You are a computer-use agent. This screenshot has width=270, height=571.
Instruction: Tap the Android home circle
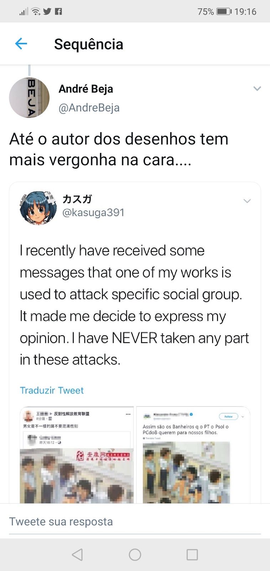tap(135, 555)
